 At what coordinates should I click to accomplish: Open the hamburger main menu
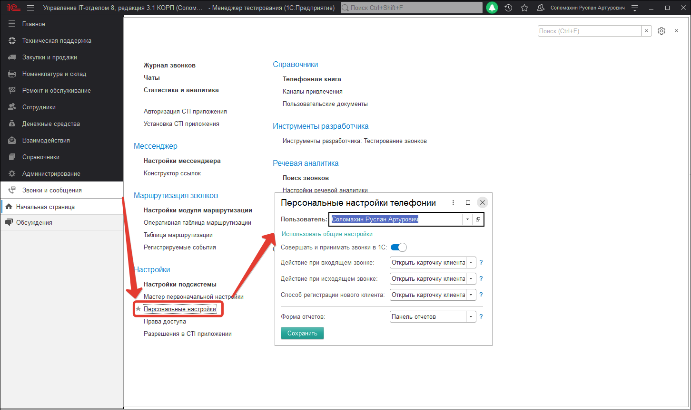pos(30,8)
